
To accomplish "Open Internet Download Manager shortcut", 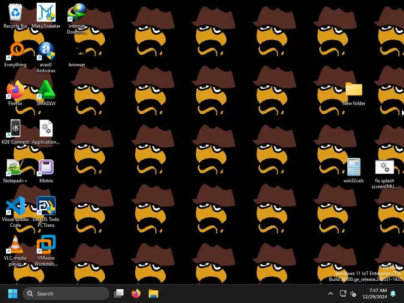I will coord(77,19).
